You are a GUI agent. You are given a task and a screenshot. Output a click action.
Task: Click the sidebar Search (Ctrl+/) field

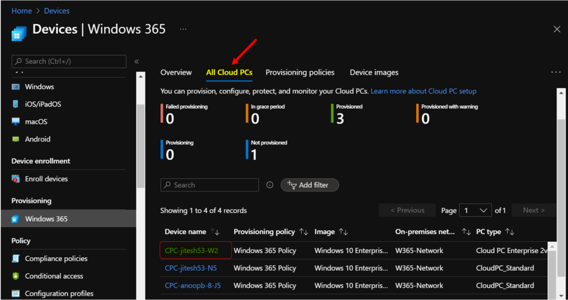(69, 62)
